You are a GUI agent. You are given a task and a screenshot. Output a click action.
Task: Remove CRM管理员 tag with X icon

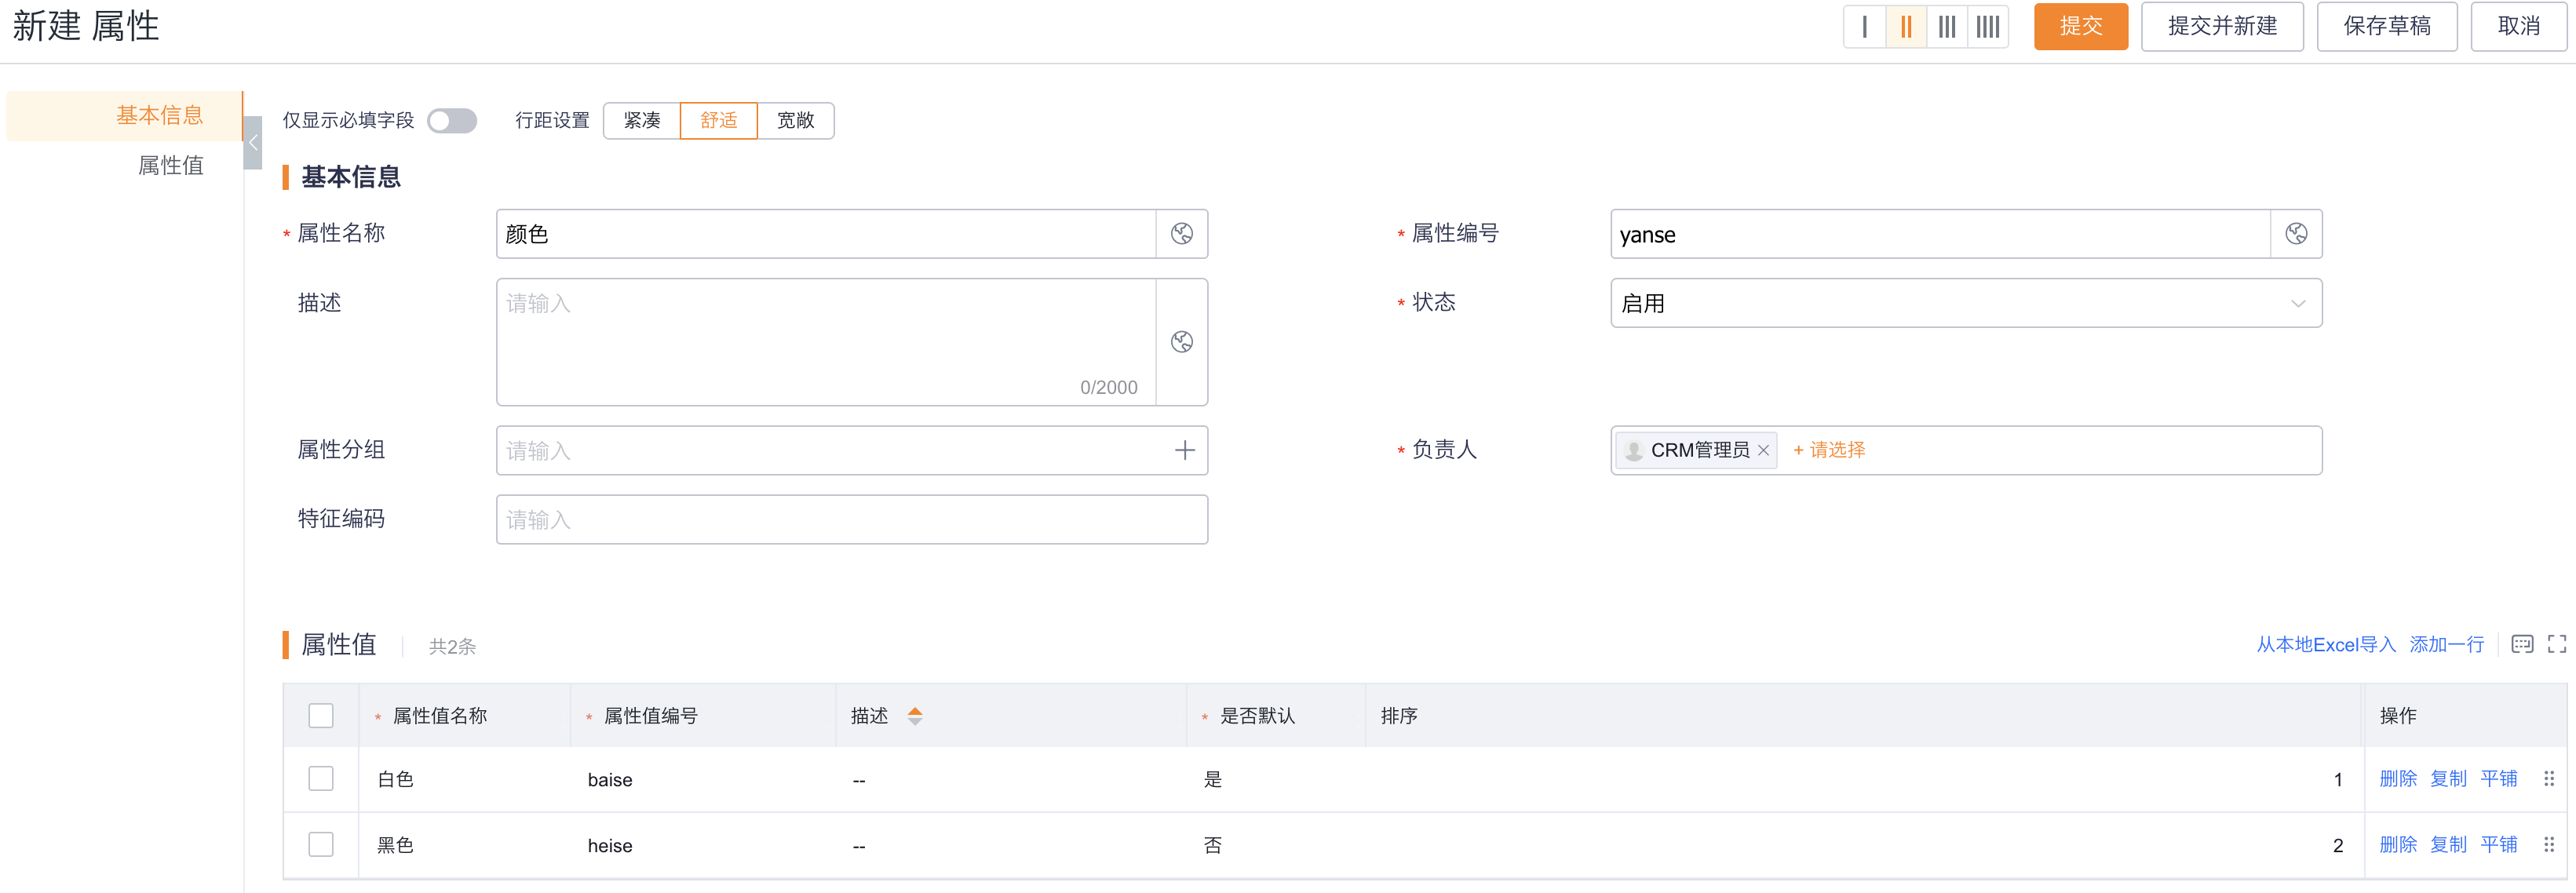(1764, 451)
